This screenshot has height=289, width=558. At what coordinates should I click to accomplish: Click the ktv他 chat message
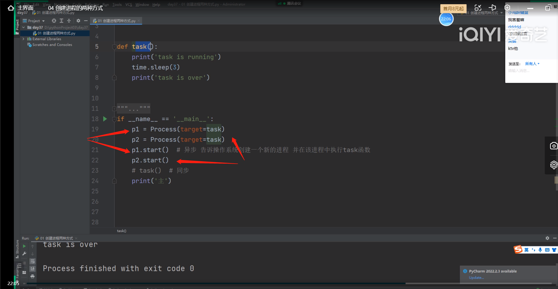tap(513, 49)
